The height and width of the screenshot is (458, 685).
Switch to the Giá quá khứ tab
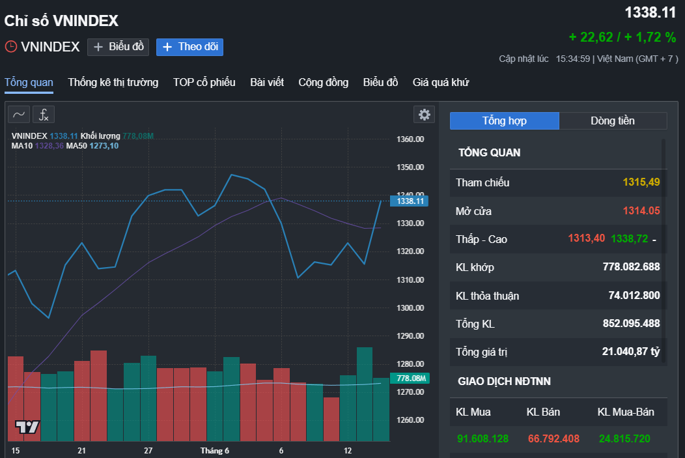click(440, 83)
